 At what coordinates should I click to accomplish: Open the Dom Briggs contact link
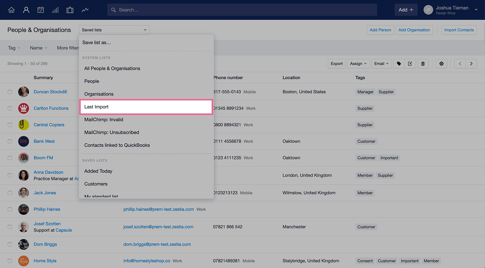point(45,244)
